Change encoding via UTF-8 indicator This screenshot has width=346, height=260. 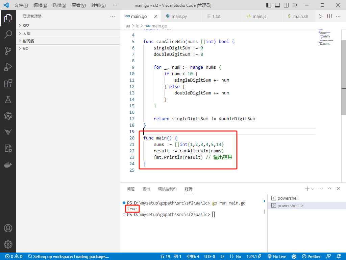pyautogui.click(x=209, y=257)
